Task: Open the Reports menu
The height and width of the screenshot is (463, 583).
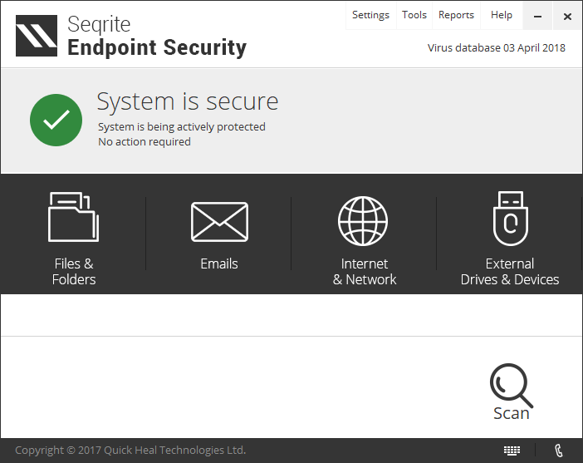Action: [x=456, y=15]
